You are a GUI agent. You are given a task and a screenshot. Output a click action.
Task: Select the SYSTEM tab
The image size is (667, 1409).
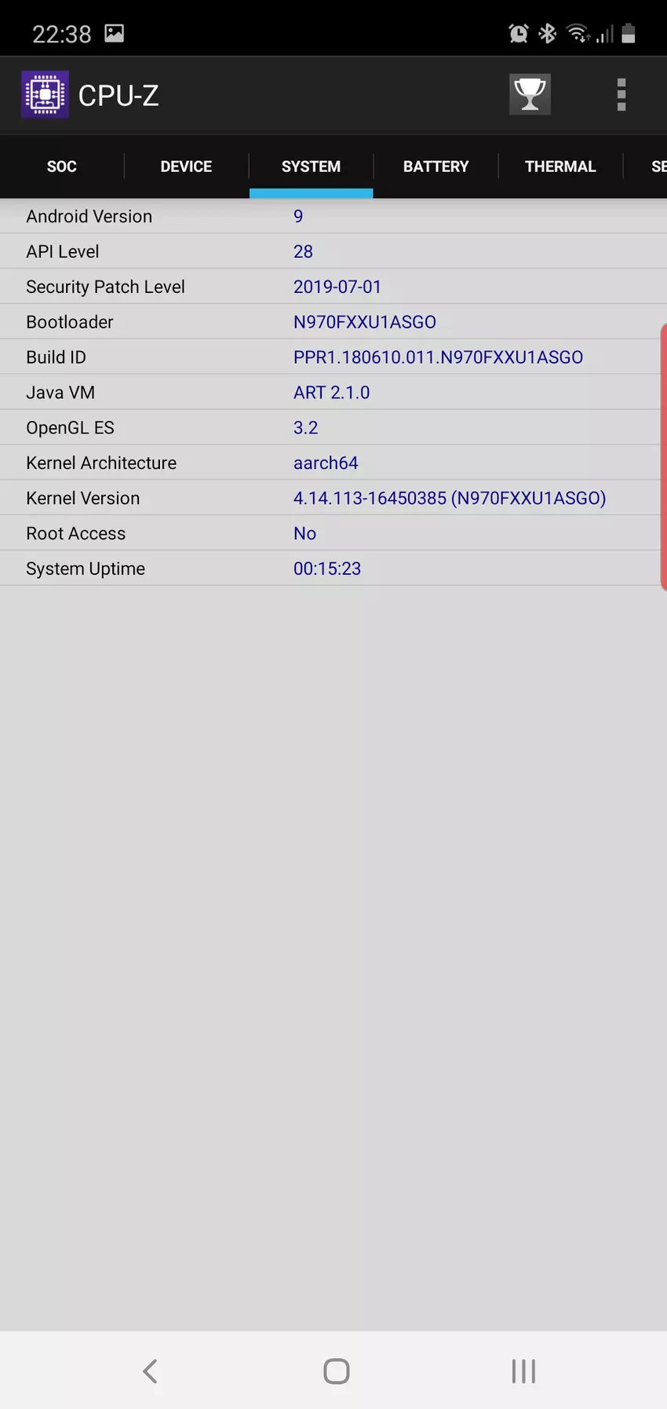coord(311,167)
